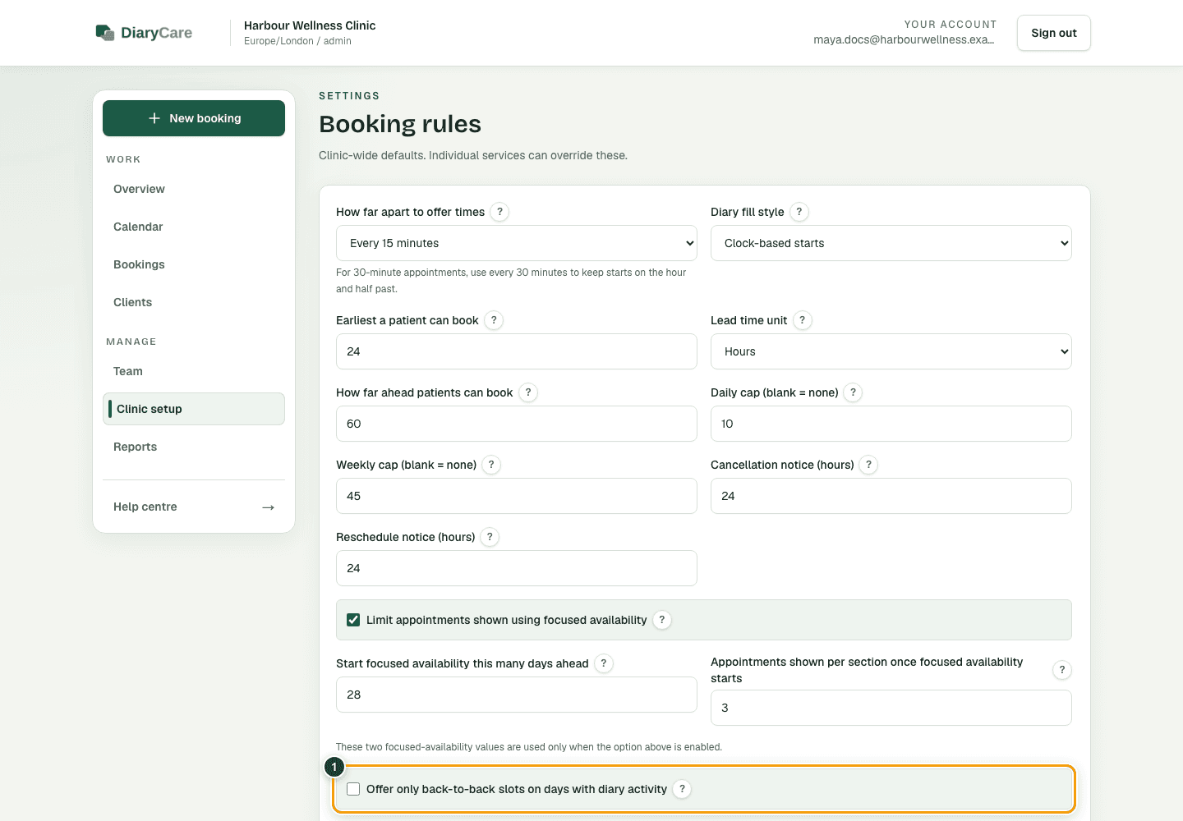Open help icon next to Weekly cap

coord(491,465)
